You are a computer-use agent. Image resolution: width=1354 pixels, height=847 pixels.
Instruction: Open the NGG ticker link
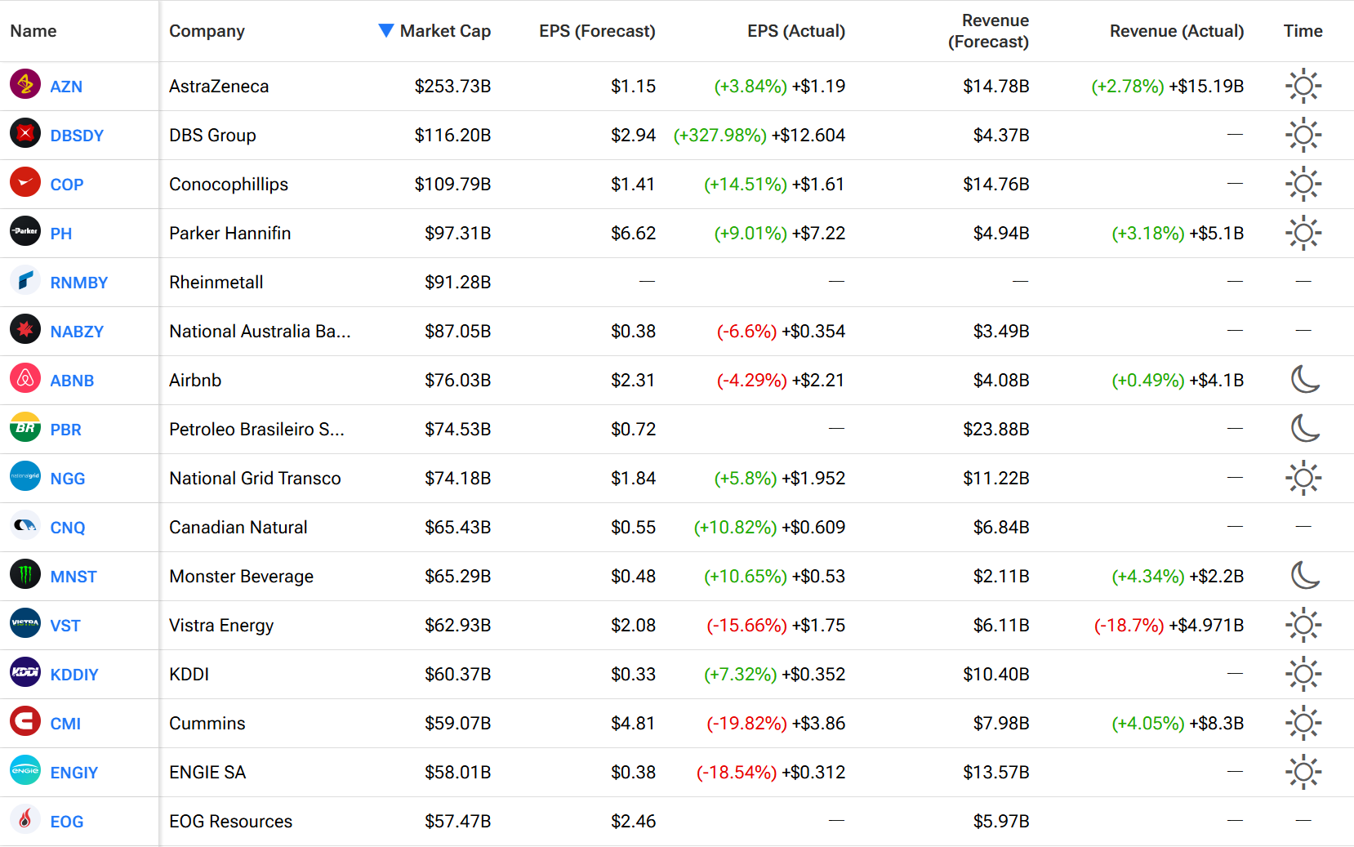pyautogui.click(x=68, y=479)
